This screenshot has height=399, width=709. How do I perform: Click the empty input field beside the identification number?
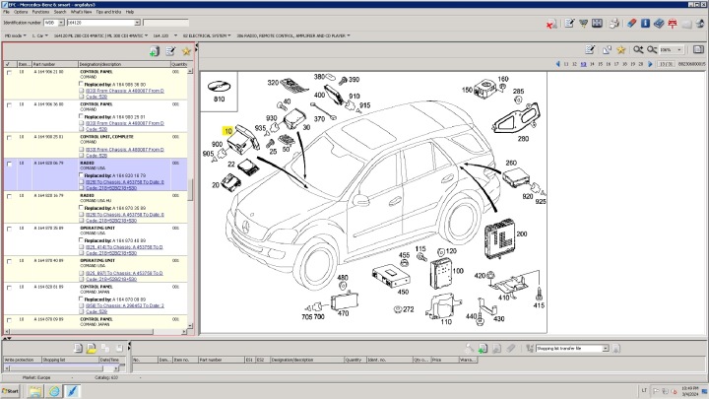(166, 22)
